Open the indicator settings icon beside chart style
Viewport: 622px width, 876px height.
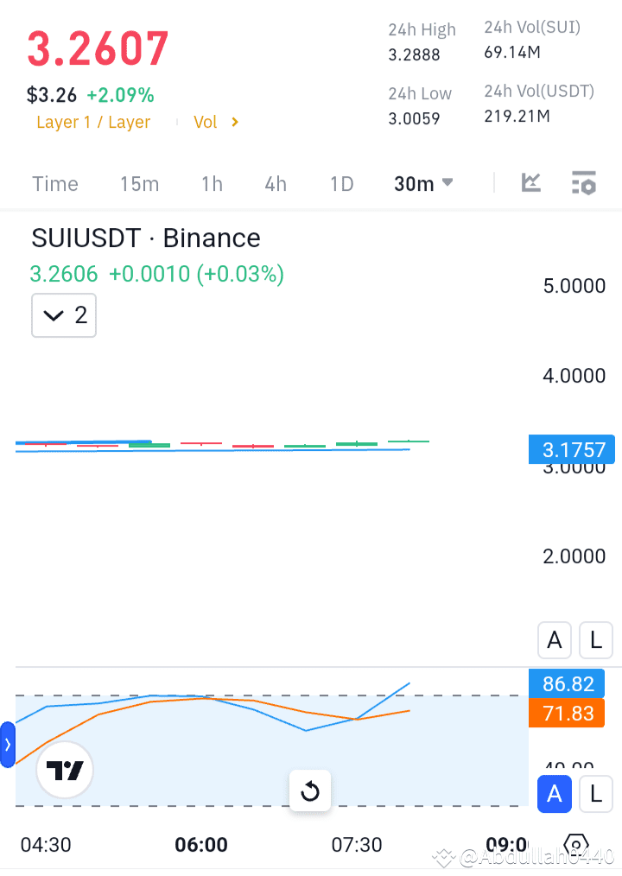pyautogui.click(x=583, y=183)
